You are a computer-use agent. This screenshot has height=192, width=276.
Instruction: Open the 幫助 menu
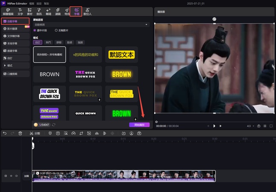(x=47, y=3)
